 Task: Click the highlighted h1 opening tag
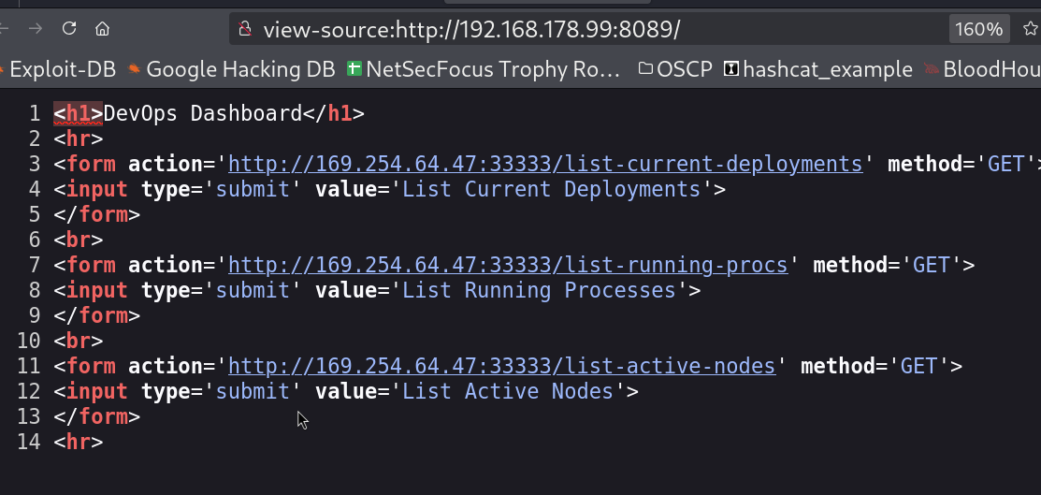pos(79,114)
